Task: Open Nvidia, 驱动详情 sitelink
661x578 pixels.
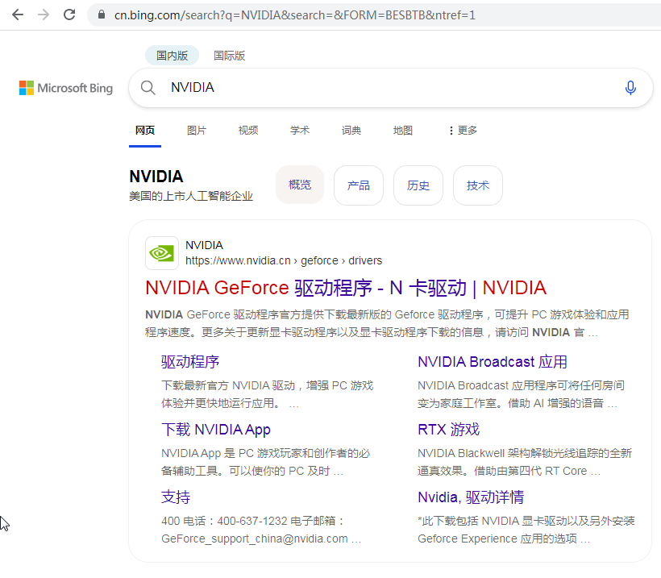Action: click(471, 497)
